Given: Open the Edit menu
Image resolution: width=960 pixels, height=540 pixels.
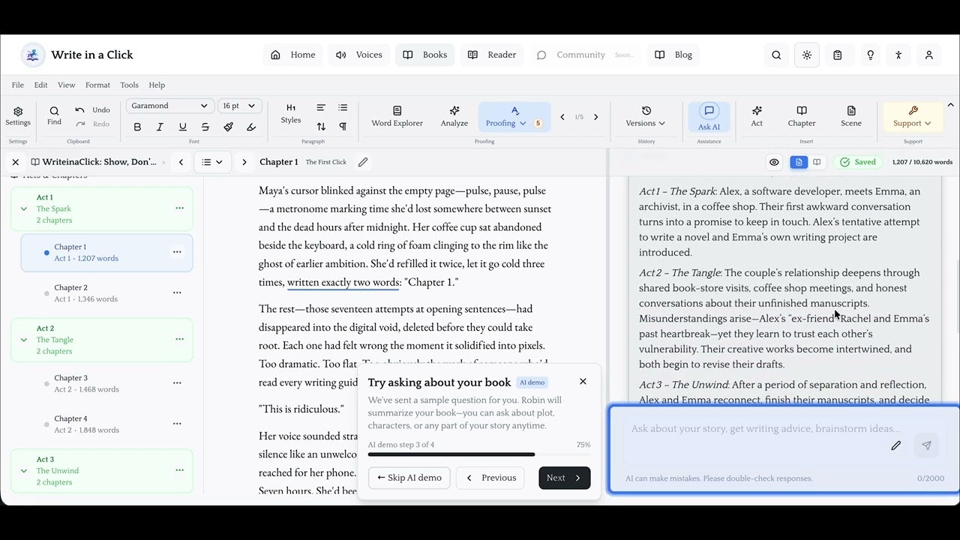Looking at the screenshot, I should (x=40, y=85).
